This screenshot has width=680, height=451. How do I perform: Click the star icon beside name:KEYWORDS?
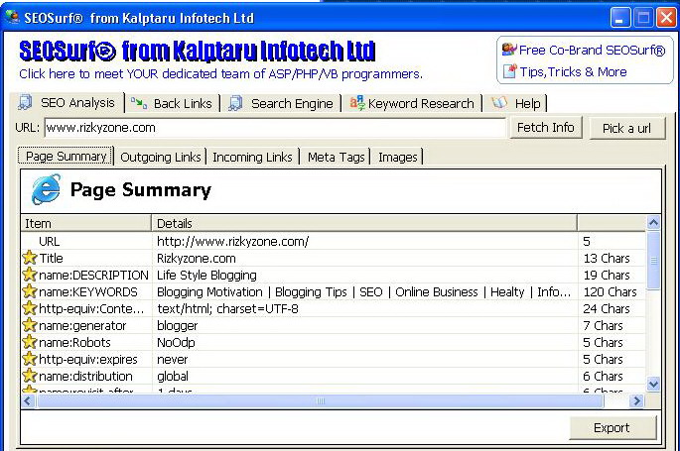pos(30,291)
